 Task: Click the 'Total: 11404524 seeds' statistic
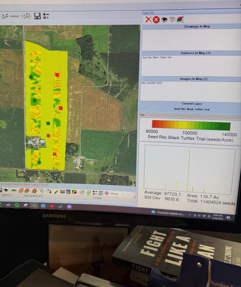tap(211, 202)
